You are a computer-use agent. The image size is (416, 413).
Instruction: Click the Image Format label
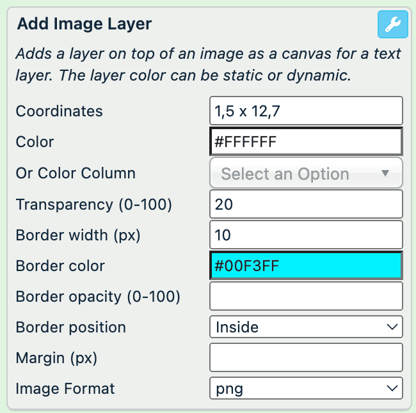pos(65,388)
